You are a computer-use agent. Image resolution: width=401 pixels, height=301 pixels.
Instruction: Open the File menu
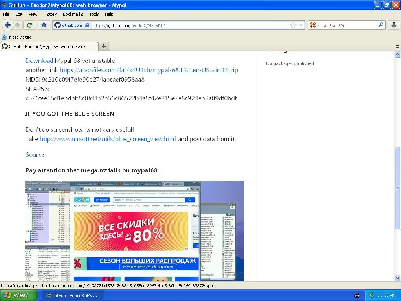[x=6, y=14]
